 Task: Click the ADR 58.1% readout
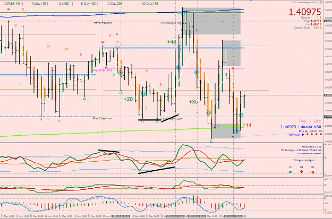[x=12, y=4]
